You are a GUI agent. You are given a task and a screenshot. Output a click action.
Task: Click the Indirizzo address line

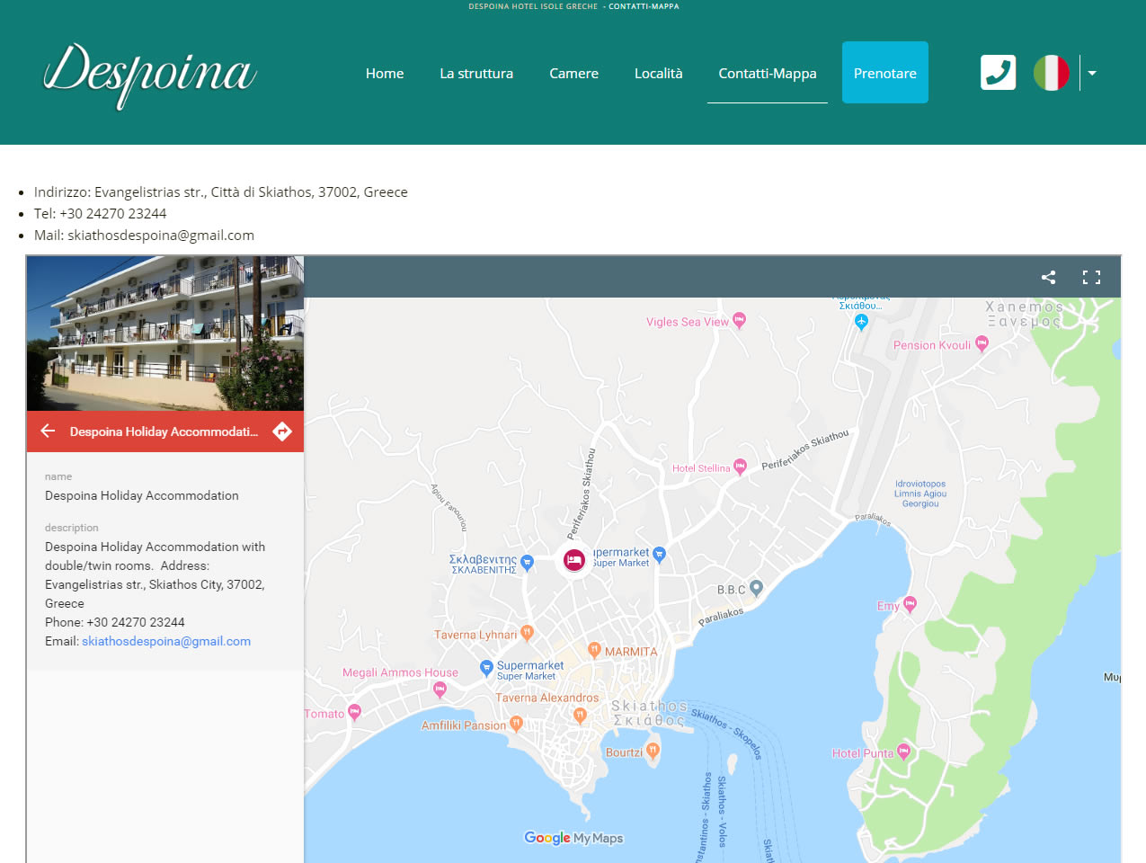click(221, 192)
